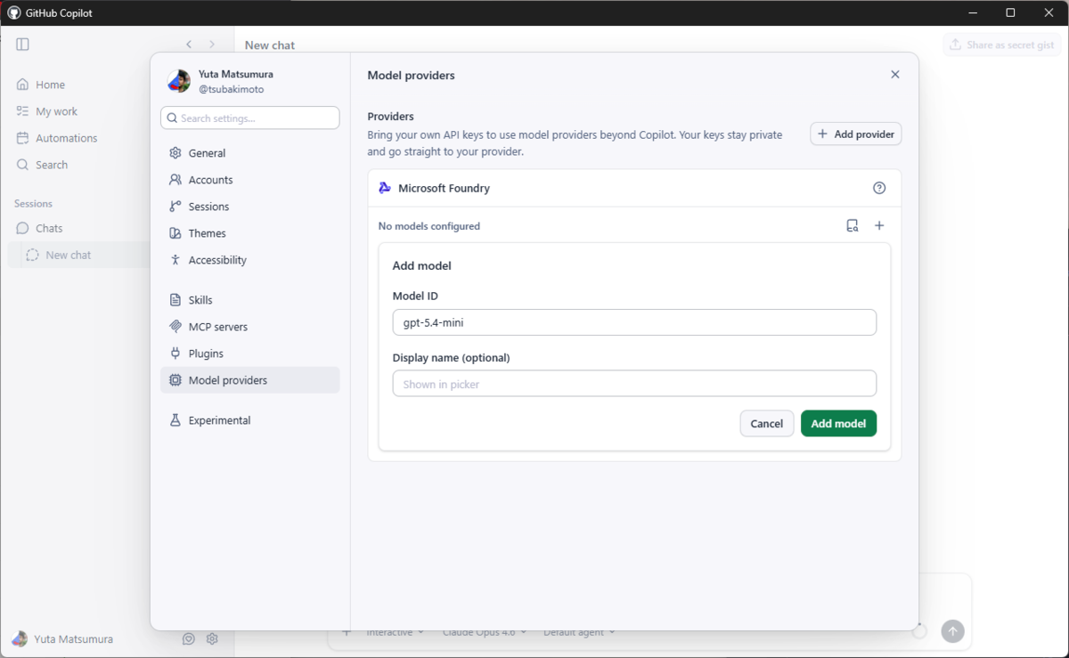Click the Model providers chip icon
This screenshot has height=658, width=1069.
(175, 380)
